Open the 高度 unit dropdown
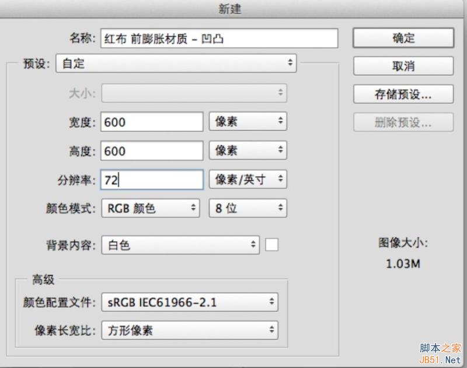This screenshot has height=368, width=467. pos(248,150)
